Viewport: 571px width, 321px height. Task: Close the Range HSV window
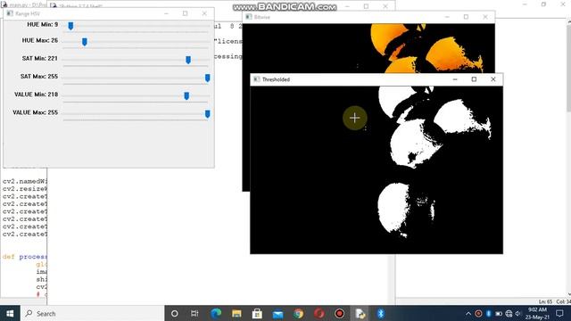tap(204, 13)
